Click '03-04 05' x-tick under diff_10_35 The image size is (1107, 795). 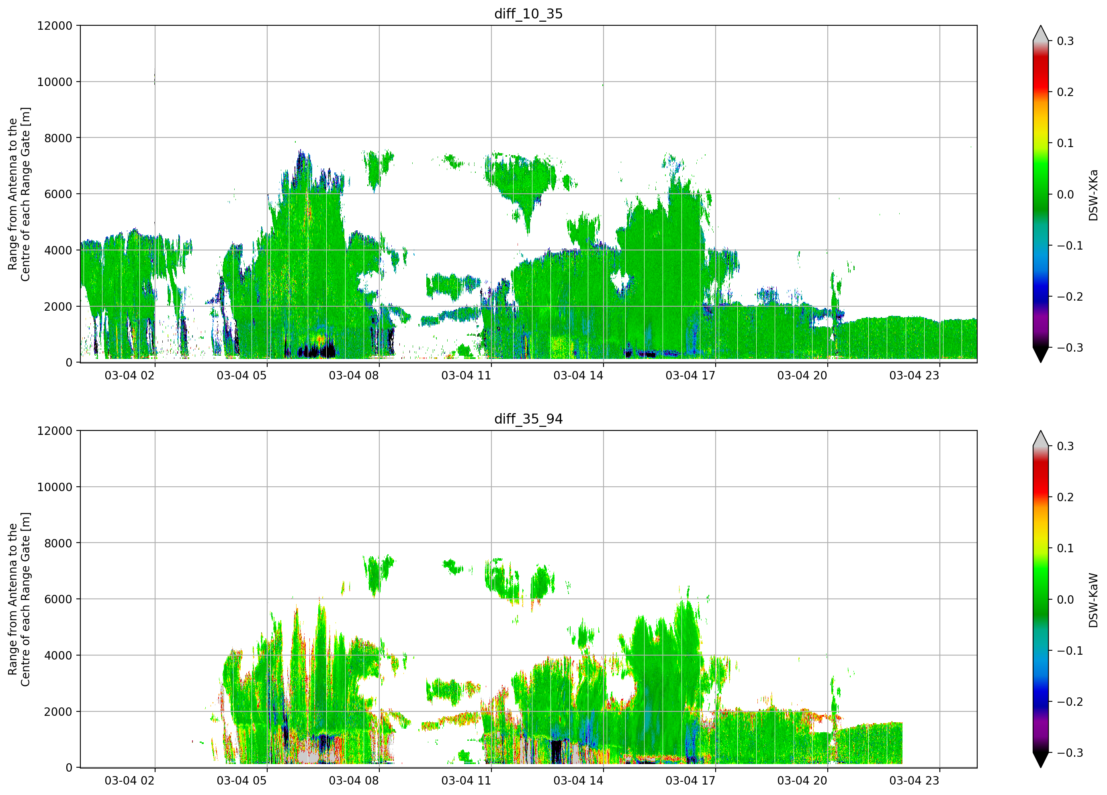(241, 375)
